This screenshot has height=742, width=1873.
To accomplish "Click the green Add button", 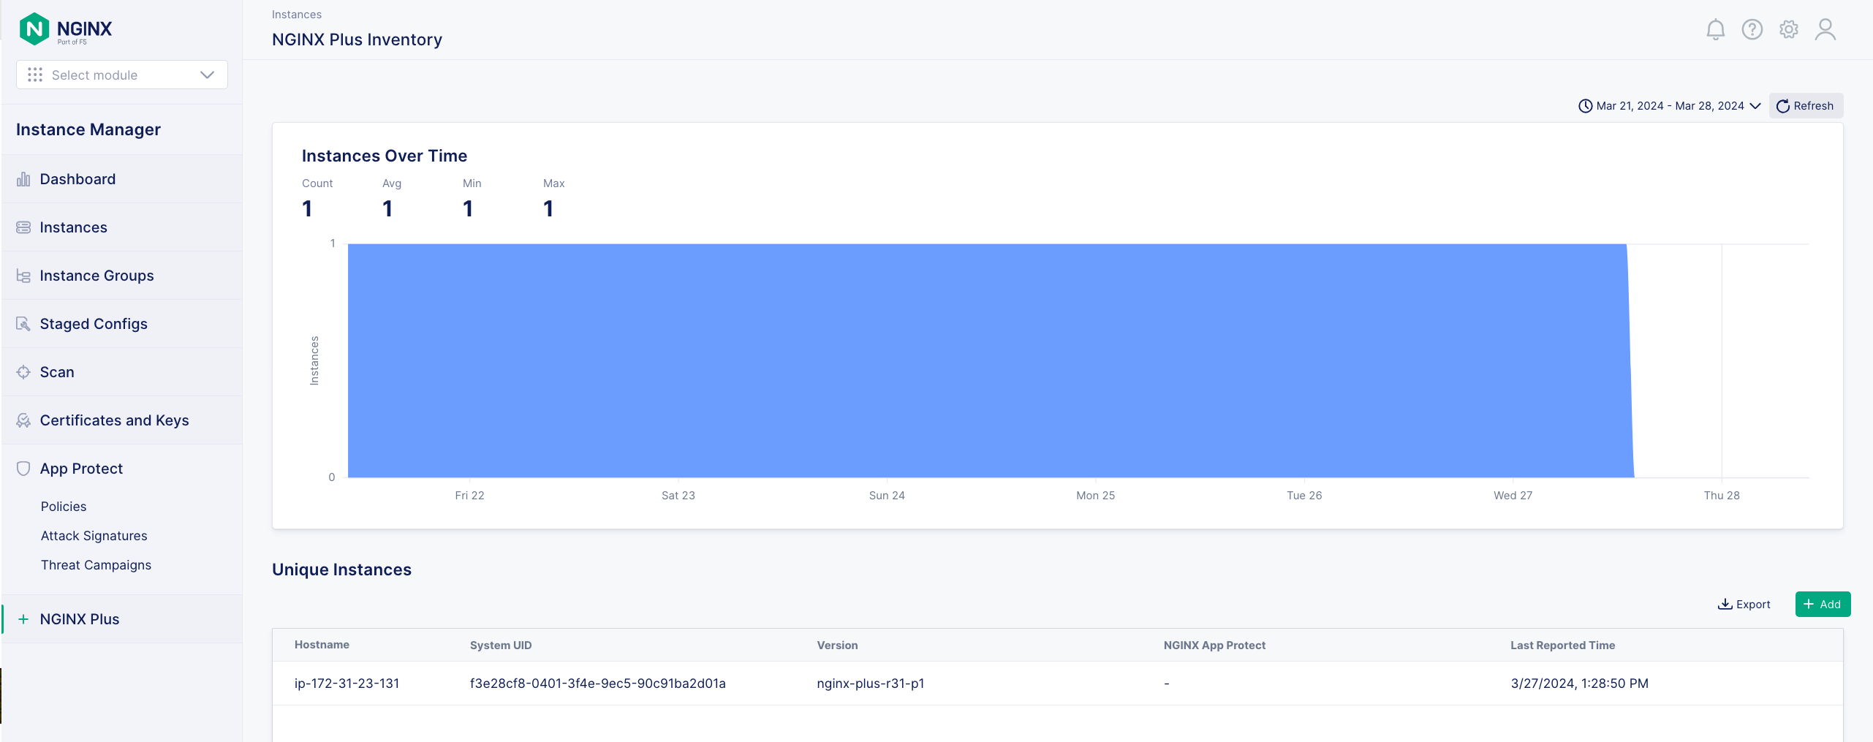I will tap(1822, 605).
